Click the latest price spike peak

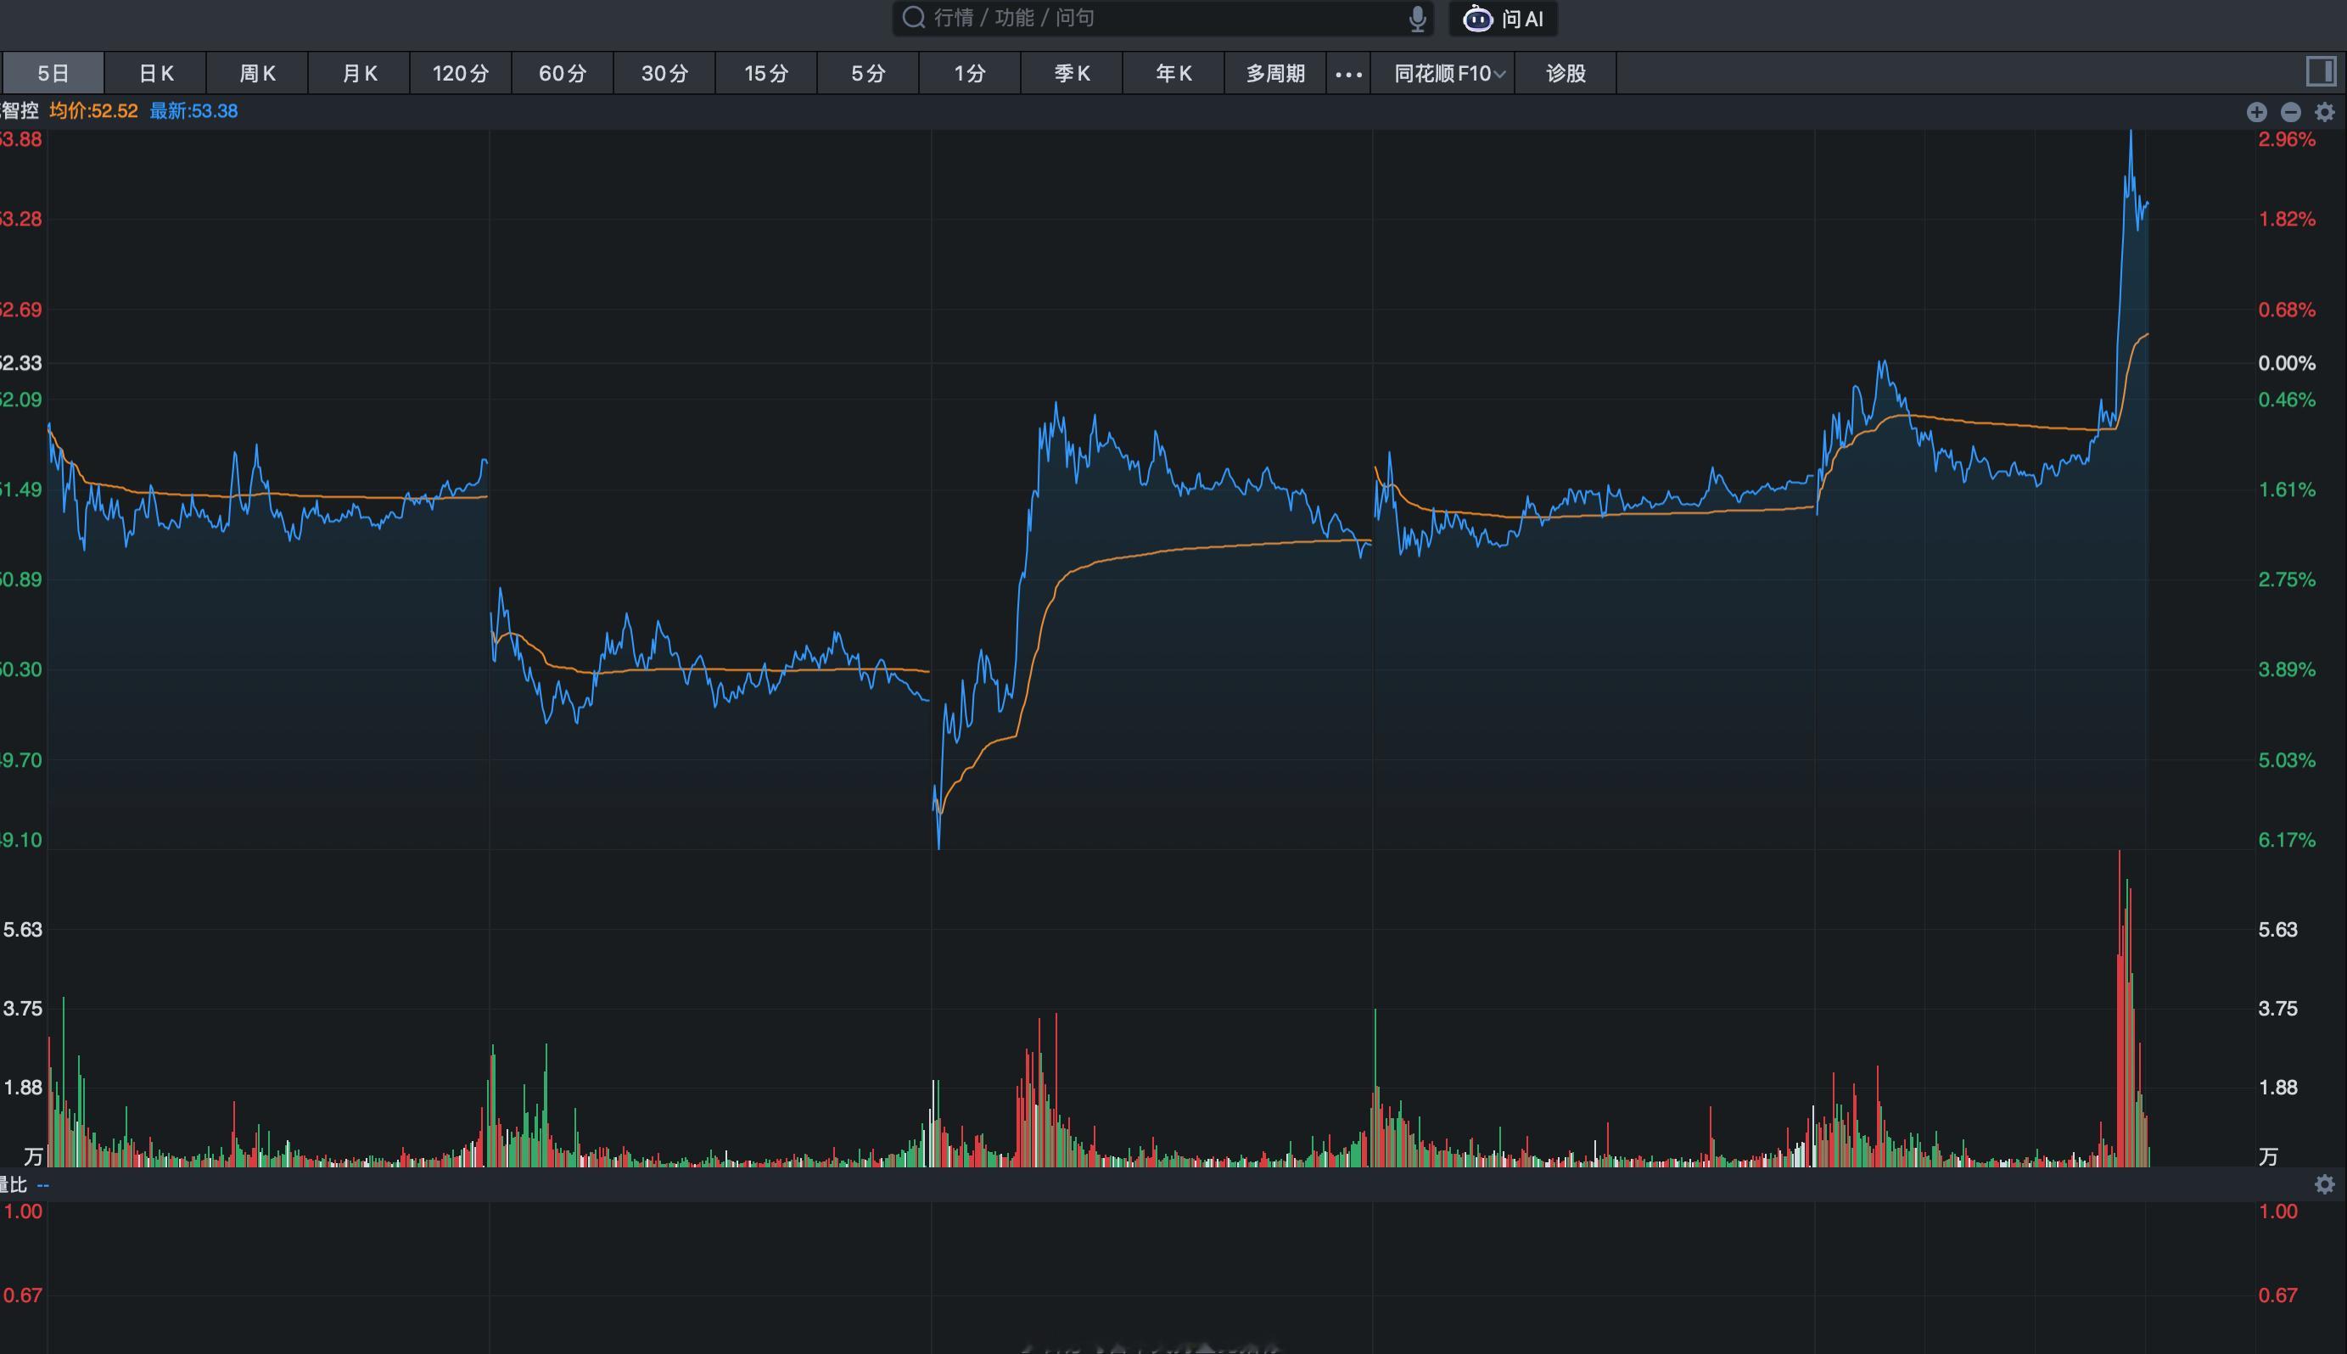point(2131,135)
